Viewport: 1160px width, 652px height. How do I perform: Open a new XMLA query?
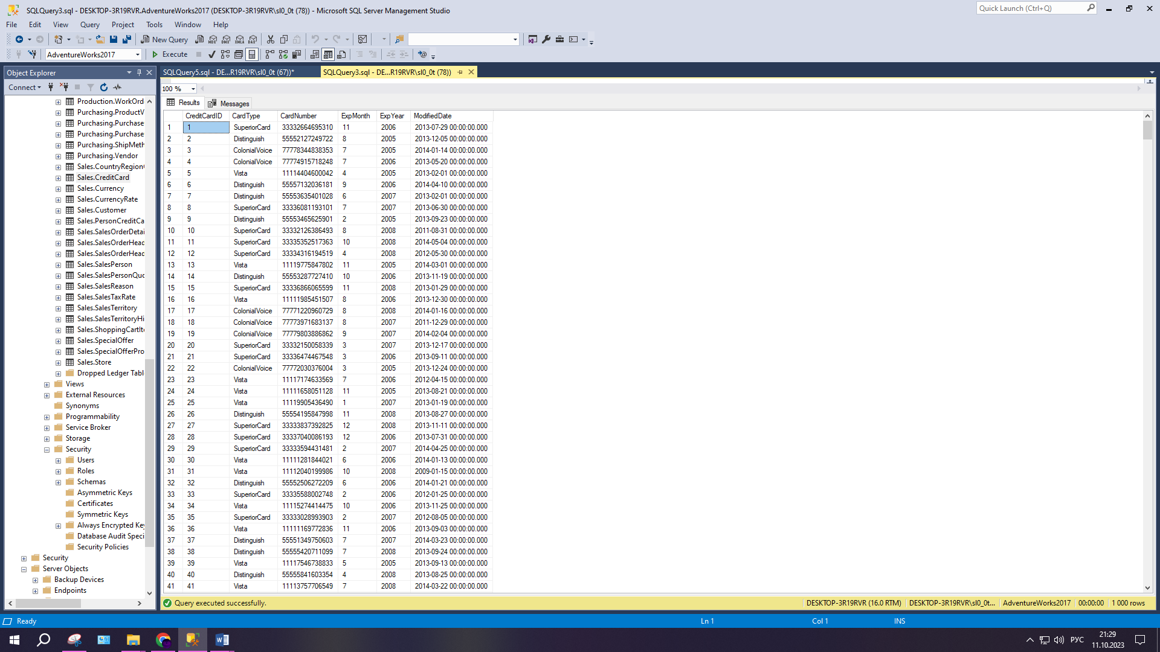[240, 39]
